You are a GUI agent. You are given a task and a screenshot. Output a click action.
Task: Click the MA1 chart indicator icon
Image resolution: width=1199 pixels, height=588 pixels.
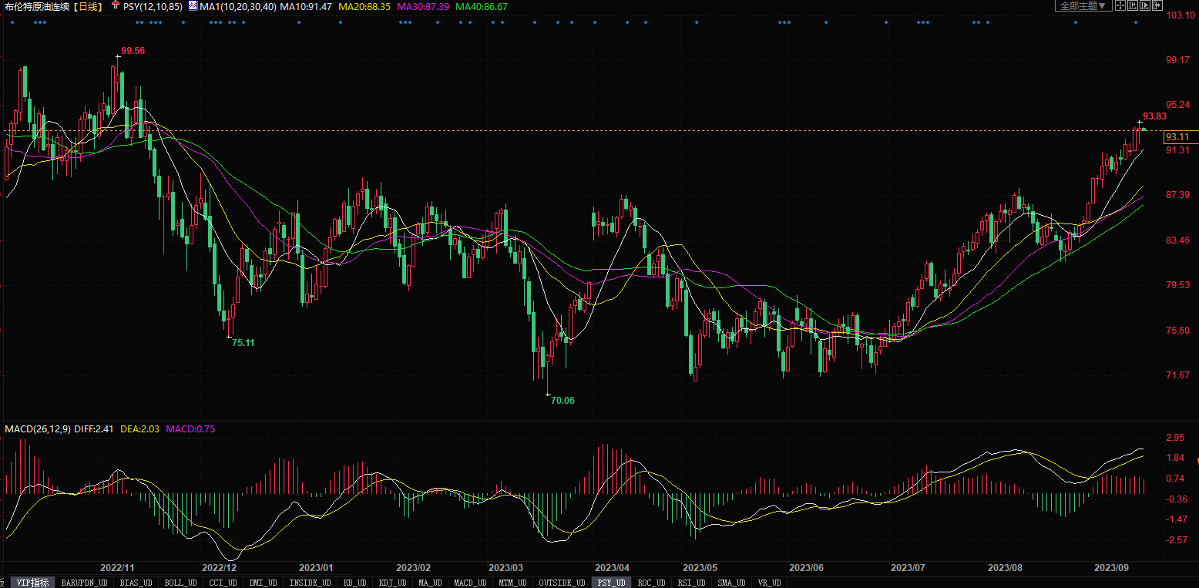[x=192, y=5]
